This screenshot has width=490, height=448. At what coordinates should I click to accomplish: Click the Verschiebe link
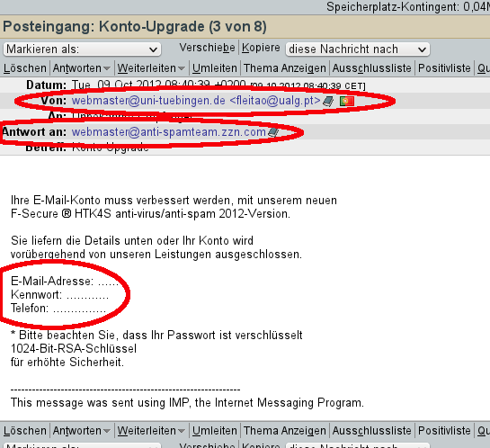tap(207, 48)
